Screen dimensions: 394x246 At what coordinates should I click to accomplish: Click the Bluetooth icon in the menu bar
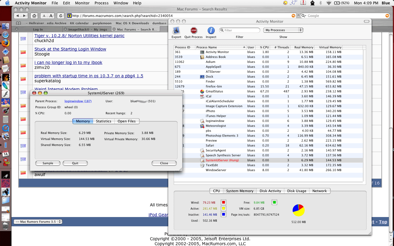point(321,3)
